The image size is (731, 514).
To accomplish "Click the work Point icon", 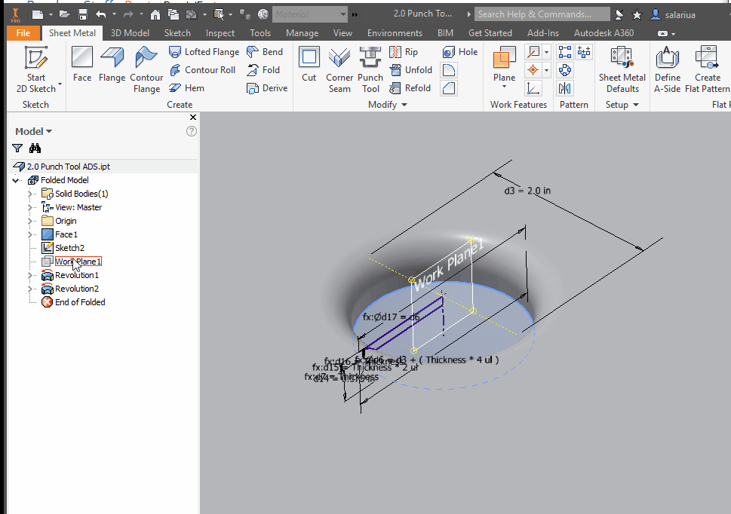I will (x=533, y=70).
